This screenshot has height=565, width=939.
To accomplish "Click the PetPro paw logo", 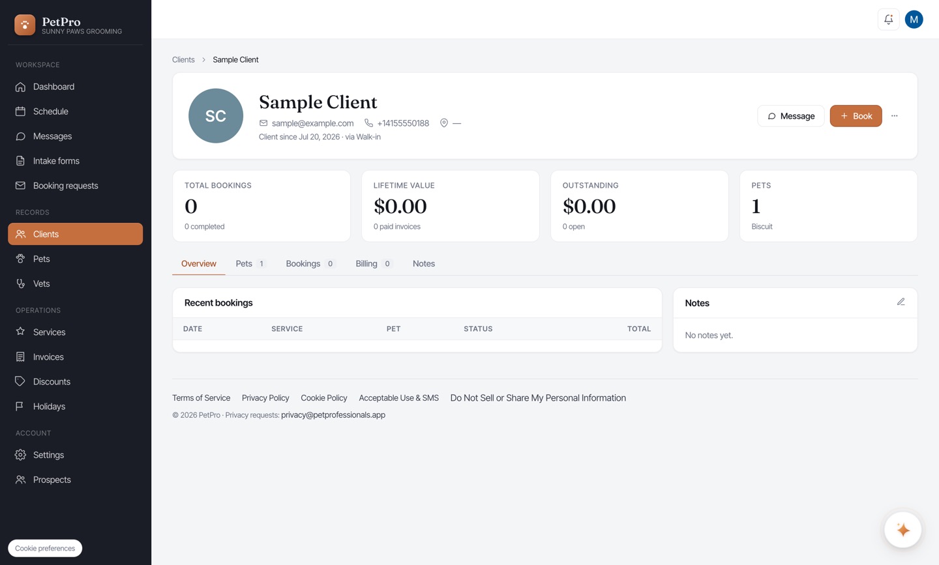I will 25,25.
